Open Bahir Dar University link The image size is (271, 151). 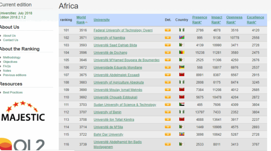(108, 134)
